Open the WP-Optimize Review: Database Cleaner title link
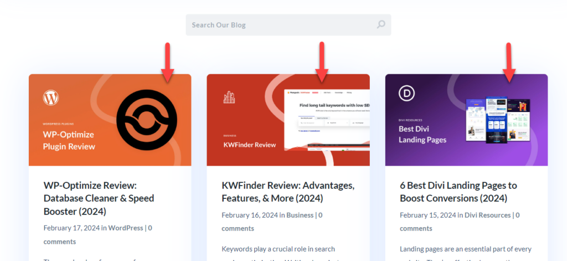The width and height of the screenshot is (567, 261). point(99,198)
